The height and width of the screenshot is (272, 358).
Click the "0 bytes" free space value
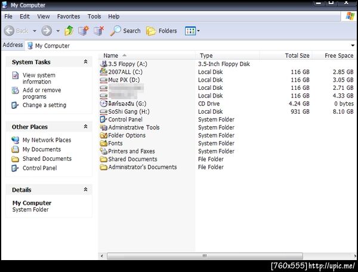344,104
